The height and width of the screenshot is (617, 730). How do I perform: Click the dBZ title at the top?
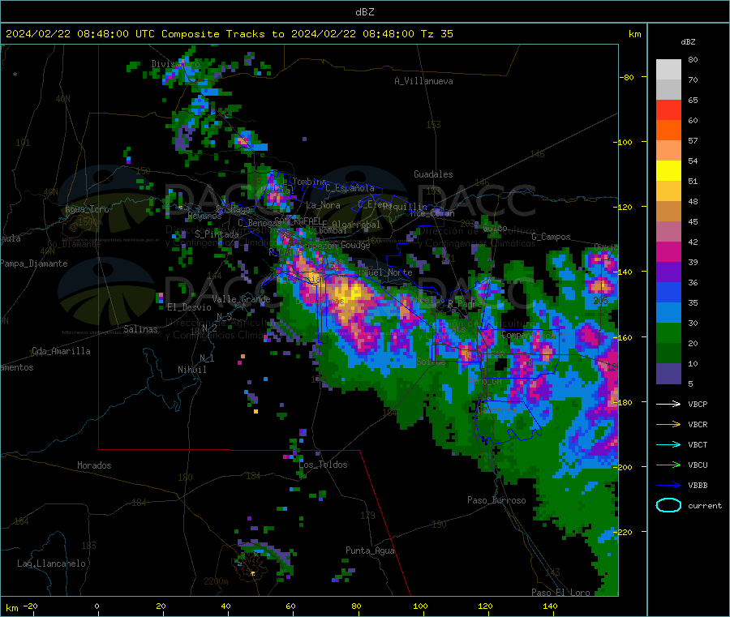[x=364, y=12]
